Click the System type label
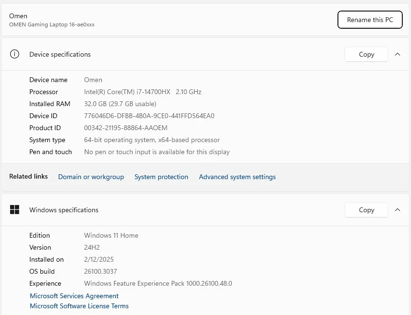This screenshot has width=411, height=315. tap(47, 140)
